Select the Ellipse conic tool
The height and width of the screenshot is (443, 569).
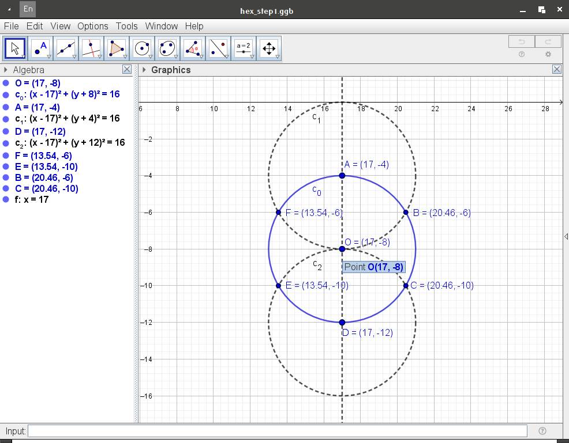click(167, 48)
